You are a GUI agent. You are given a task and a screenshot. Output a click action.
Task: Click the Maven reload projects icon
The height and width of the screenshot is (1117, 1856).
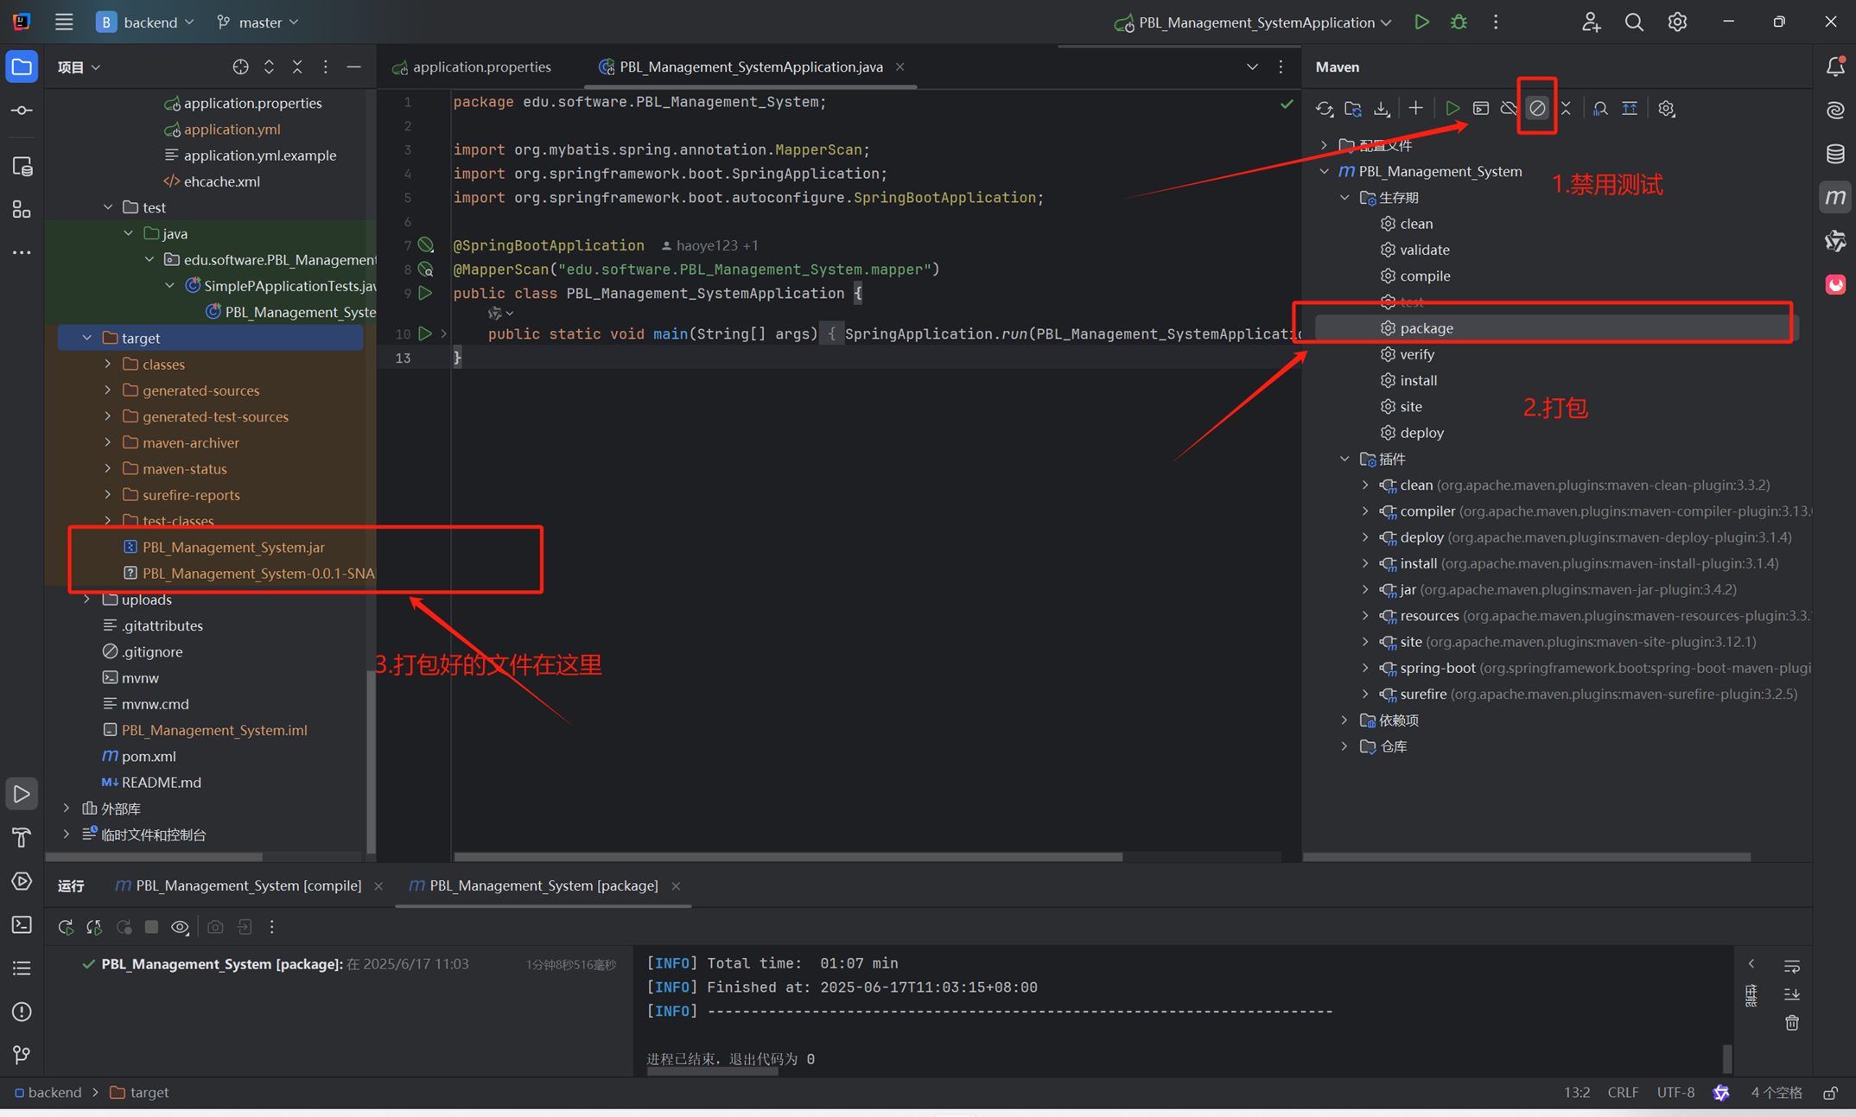1325,109
